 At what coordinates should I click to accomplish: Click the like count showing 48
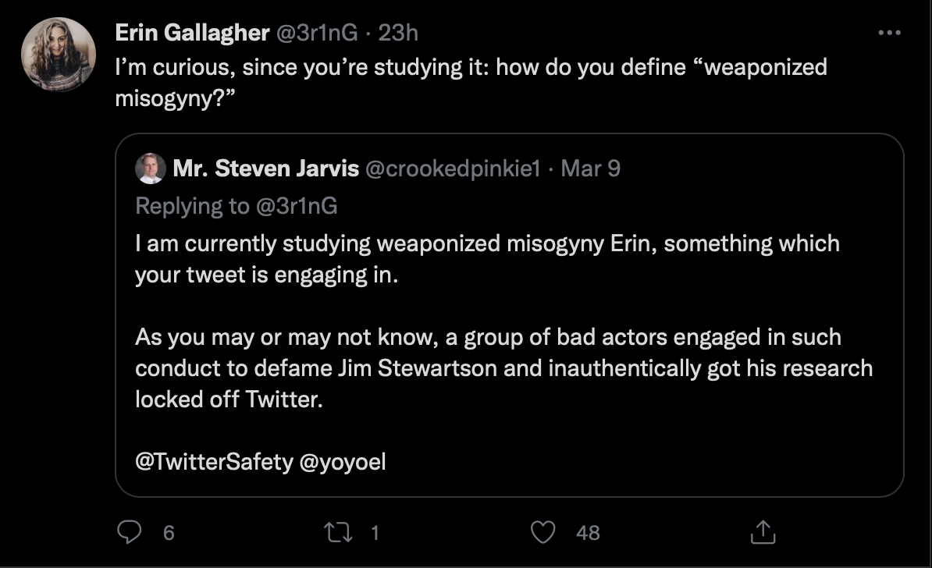[x=588, y=533]
